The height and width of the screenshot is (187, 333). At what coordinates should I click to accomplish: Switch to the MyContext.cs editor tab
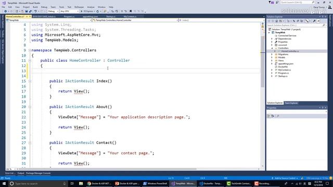[130, 17]
